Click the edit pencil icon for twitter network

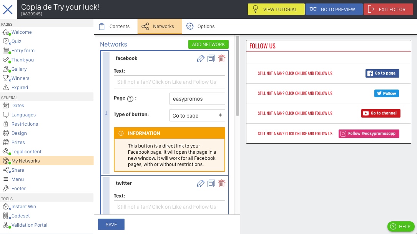point(201,184)
